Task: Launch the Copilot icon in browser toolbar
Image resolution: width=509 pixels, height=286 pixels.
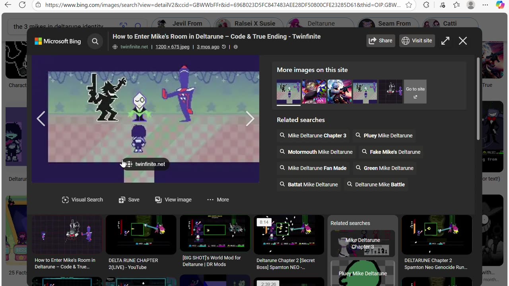Action: [500, 5]
